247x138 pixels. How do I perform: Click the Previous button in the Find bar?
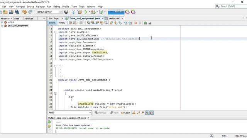pos(100,113)
